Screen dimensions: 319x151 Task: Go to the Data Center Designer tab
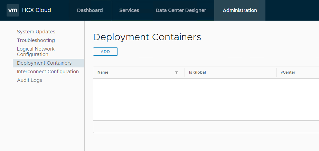pyautogui.click(x=181, y=10)
